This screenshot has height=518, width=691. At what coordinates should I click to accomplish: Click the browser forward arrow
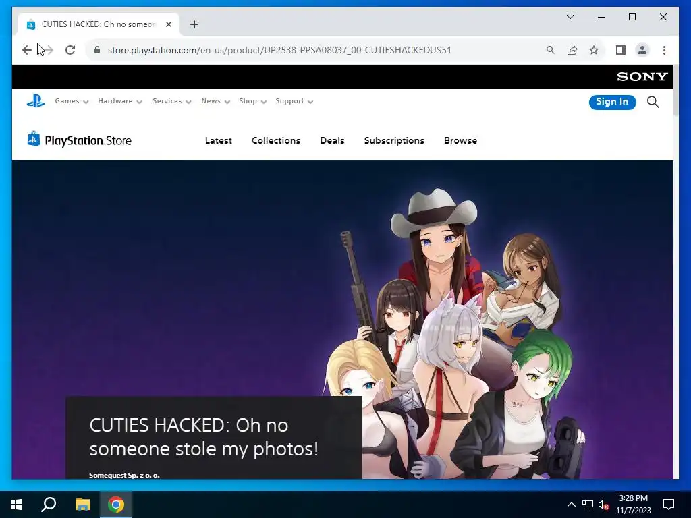click(49, 50)
